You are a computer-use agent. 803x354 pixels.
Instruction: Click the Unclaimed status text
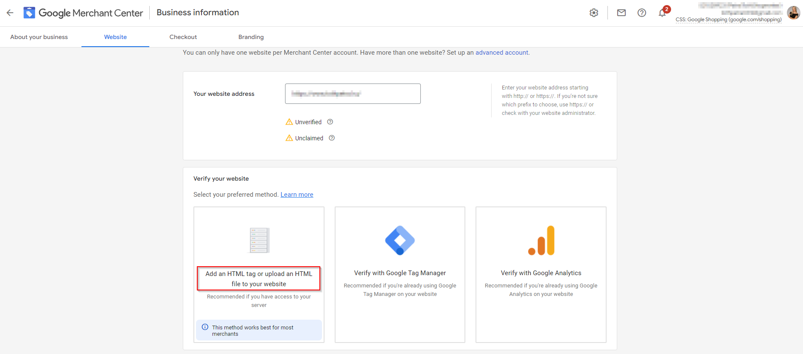click(309, 138)
